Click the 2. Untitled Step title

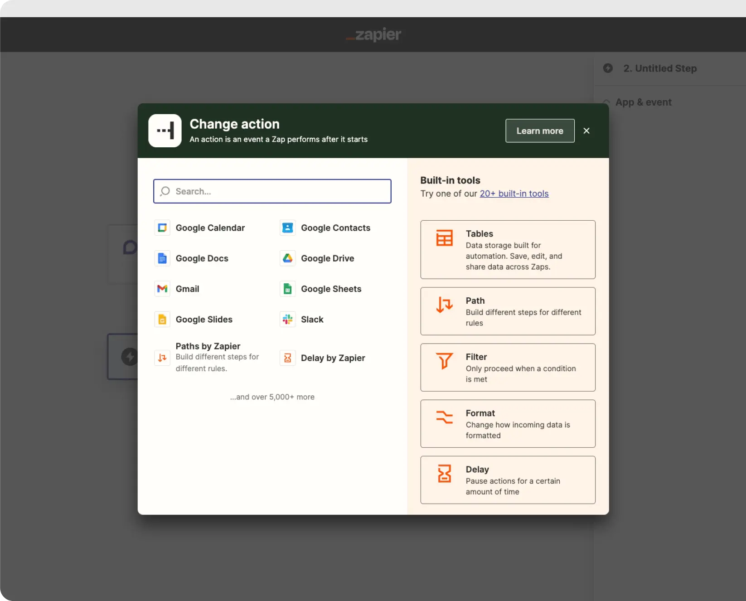tap(660, 68)
